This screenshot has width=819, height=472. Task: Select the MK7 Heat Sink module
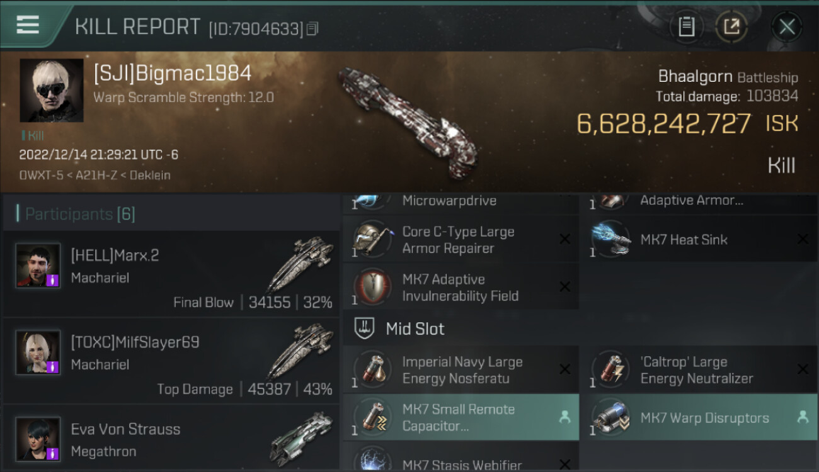pyautogui.click(x=699, y=239)
